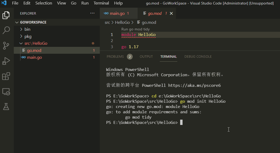Open the Edit menu
This screenshot has height=153, width=280.
(x=27, y=3)
